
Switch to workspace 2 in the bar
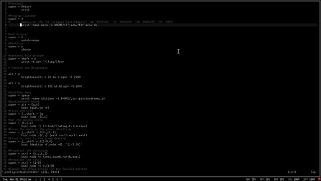point(40,179)
